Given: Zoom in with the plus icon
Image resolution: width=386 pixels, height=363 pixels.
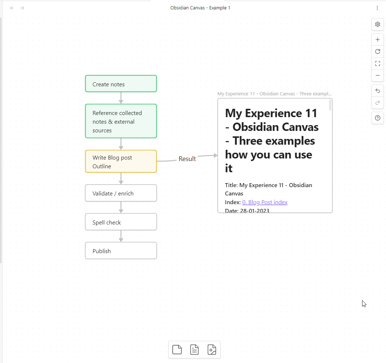Looking at the screenshot, I should coord(377,40).
